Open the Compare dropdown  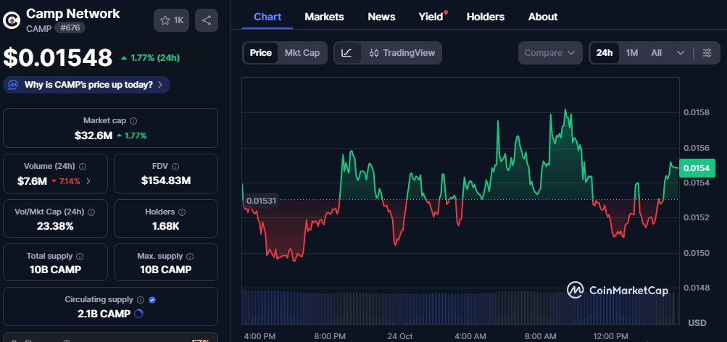pyautogui.click(x=550, y=53)
